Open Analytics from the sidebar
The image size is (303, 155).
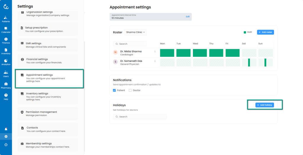point(6,62)
